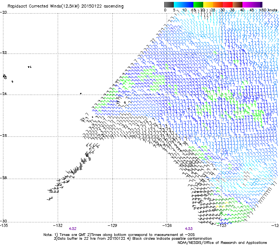Click the -126 longitude axis label
This screenshot has width=279, height=245.
click(x=167, y=225)
